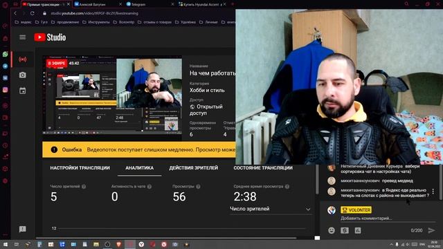Click the WhatsApp icon in browser sidebar
The height and width of the screenshot is (249, 443).
(x=5, y=54)
